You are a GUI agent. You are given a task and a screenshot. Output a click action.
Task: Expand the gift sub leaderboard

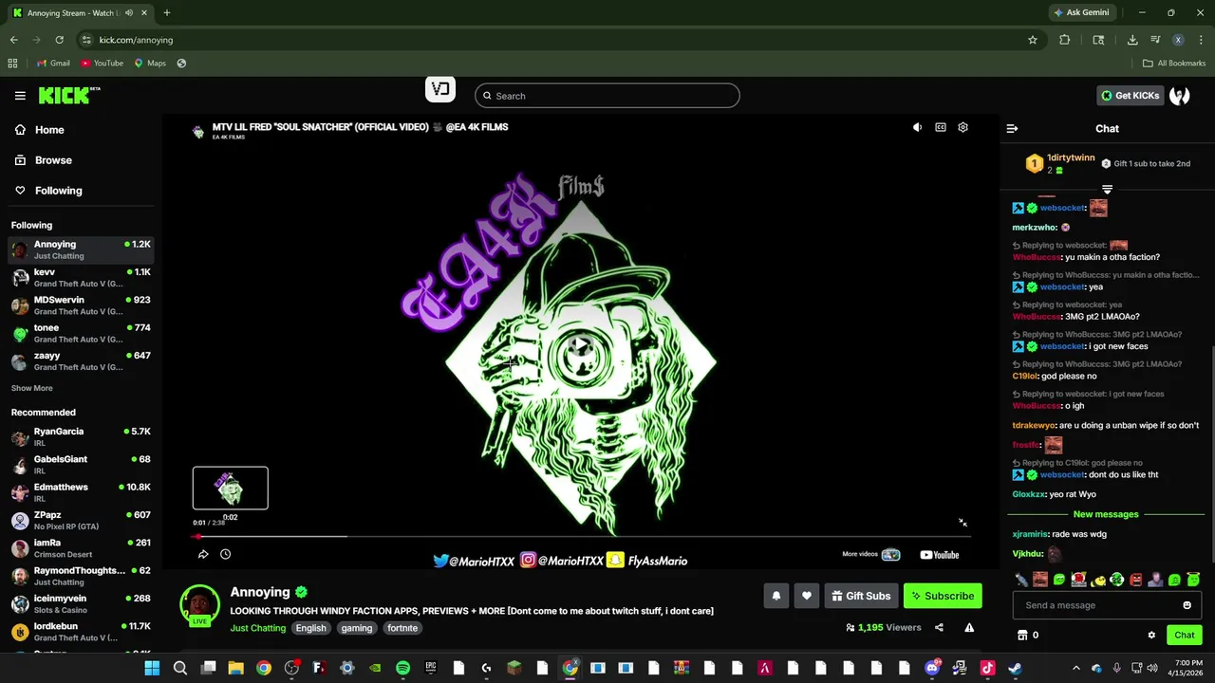point(1107,190)
